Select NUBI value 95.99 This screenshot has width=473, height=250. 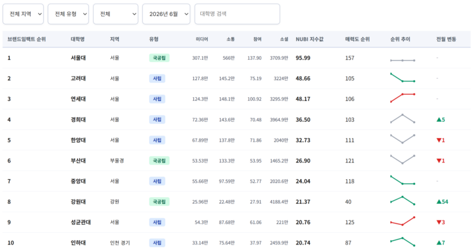[303, 58]
